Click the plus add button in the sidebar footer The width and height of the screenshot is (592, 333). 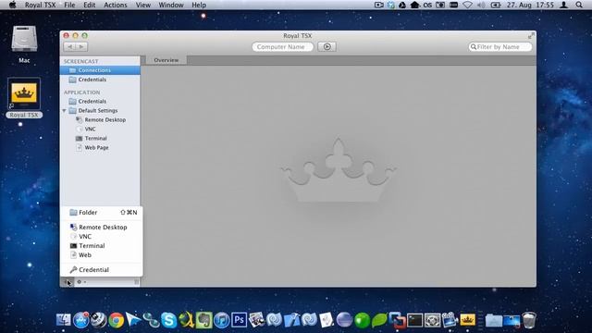point(68,282)
